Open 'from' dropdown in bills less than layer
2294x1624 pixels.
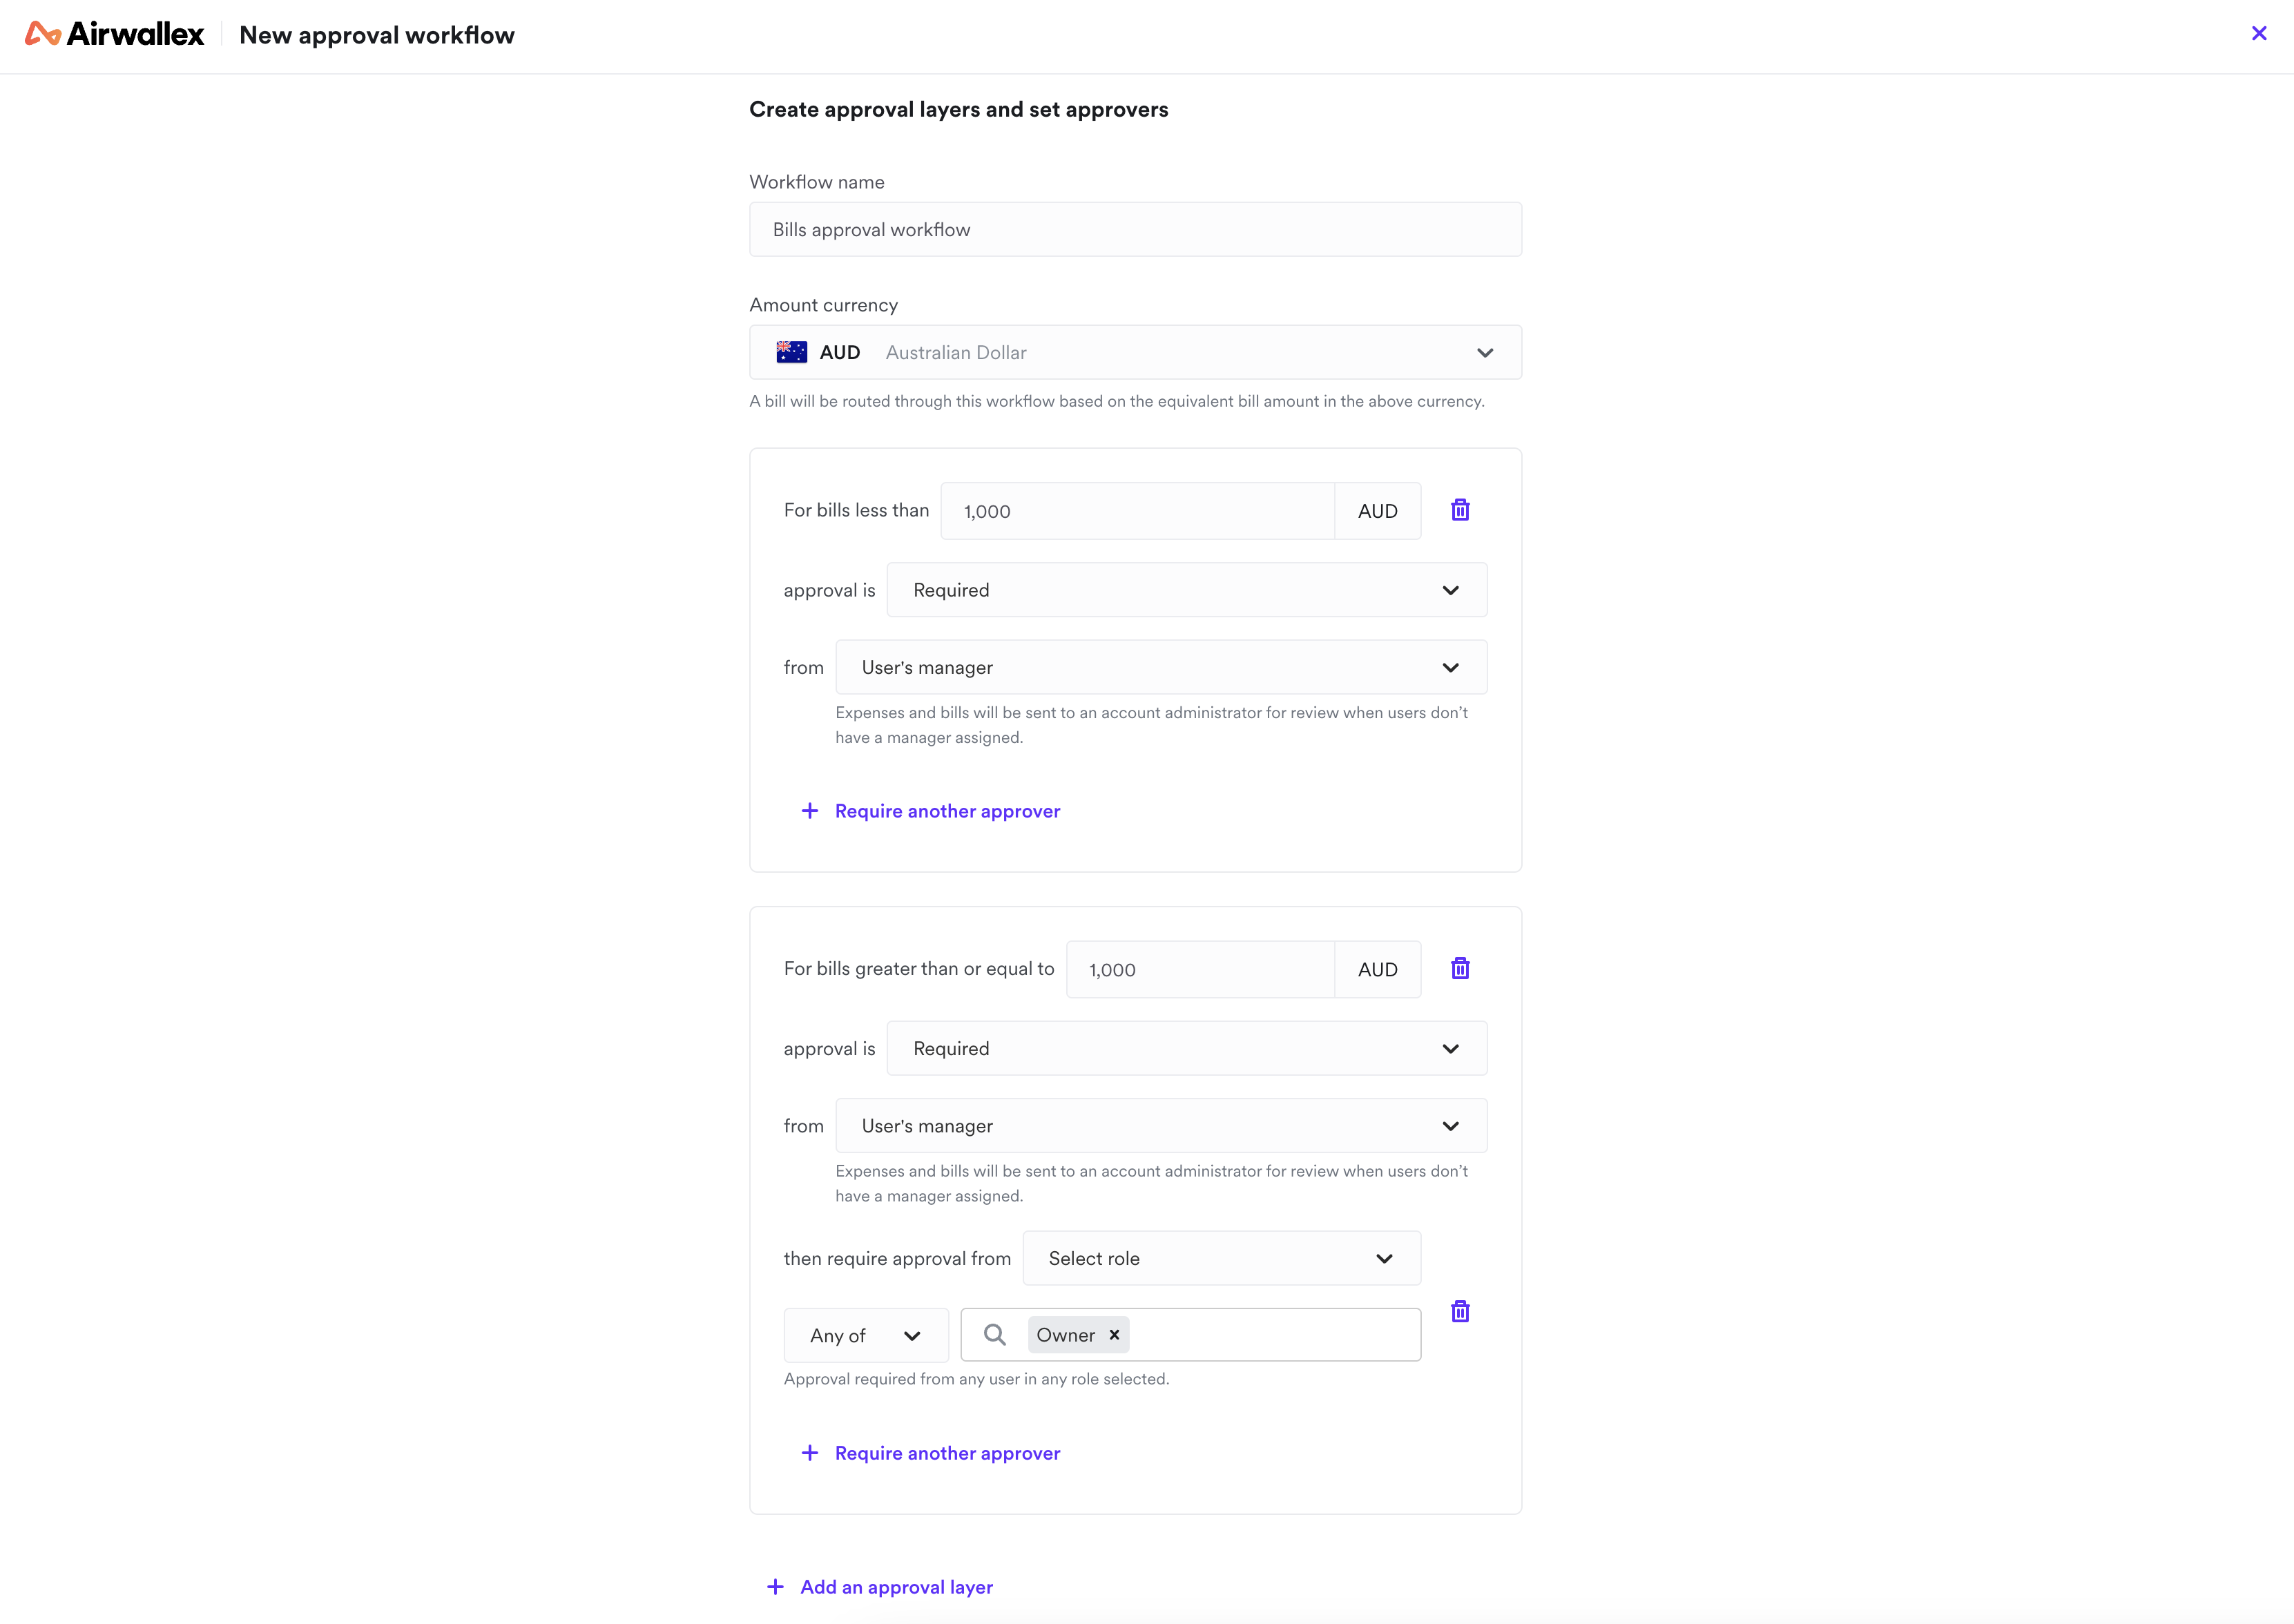pyautogui.click(x=1161, y=667)
